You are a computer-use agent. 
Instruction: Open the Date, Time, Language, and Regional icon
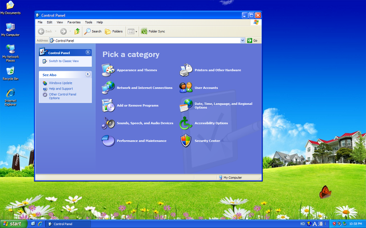[x=186, y=105]
